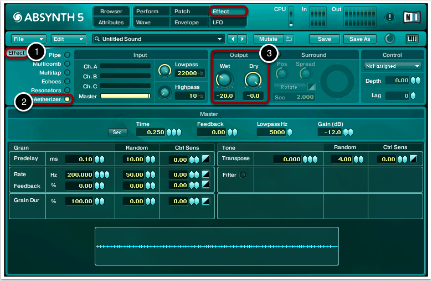The width and height of the screenshot is (432, 281).
Task: Click the NI logo icon
Action: point(412,17)
